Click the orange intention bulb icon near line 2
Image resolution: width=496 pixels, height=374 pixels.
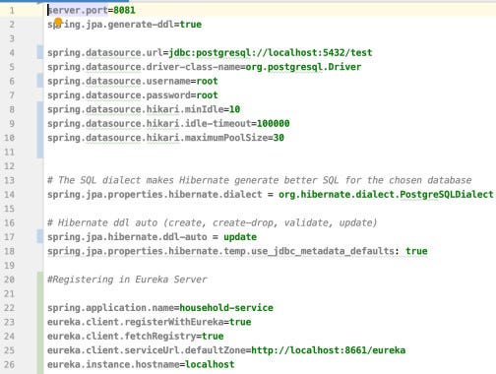pos(58,22)
